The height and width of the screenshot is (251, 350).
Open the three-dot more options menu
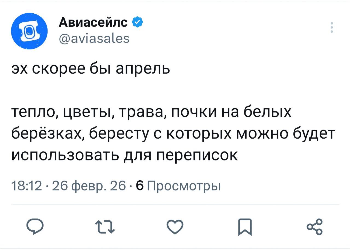coord(332,28)
